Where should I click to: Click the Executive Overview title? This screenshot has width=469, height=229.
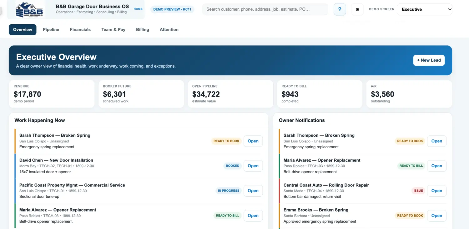coord(56,57)
